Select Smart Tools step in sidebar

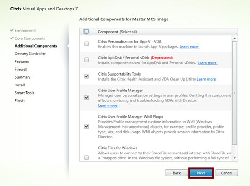(25, 93)
